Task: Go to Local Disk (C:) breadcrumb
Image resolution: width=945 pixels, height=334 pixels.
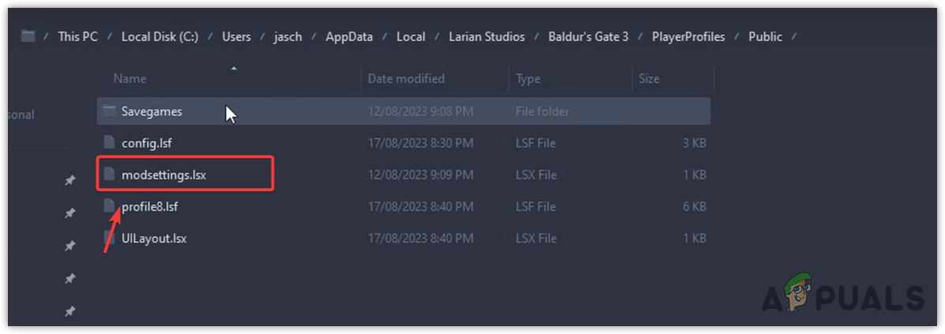Action: (160, 36)
